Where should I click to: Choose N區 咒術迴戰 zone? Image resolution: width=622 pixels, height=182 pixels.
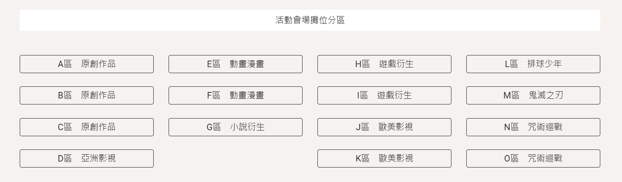coord(533,127)
